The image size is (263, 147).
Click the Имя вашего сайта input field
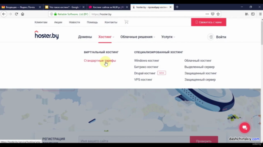click(134, 140)
